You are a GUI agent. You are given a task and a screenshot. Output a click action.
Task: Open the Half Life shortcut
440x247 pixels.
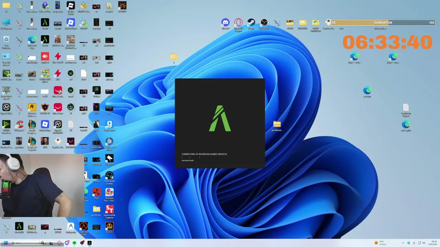84,228
